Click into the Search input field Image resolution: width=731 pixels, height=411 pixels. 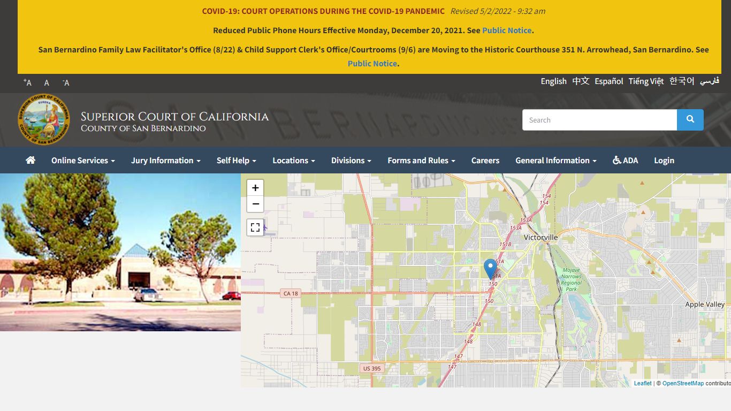coord(599,120)
